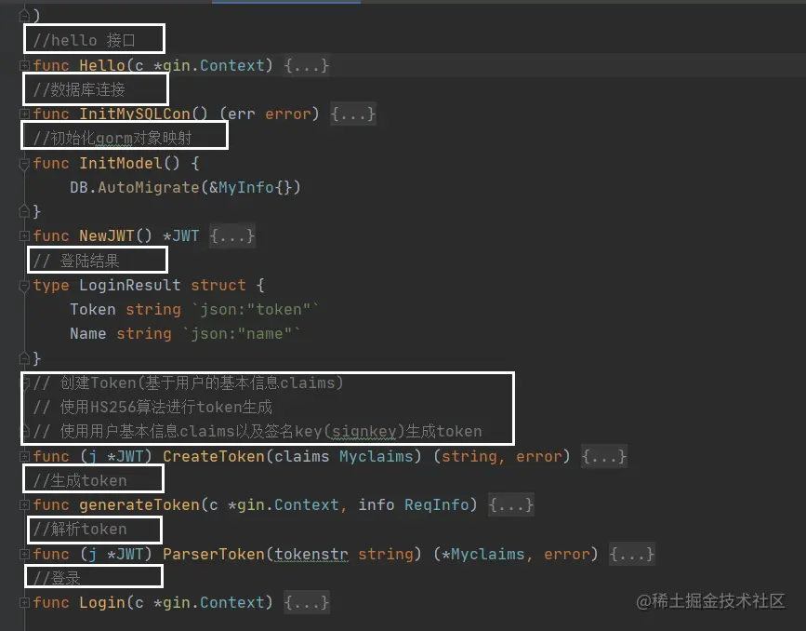Click fold end marker closing LoginResult struct

24,357
